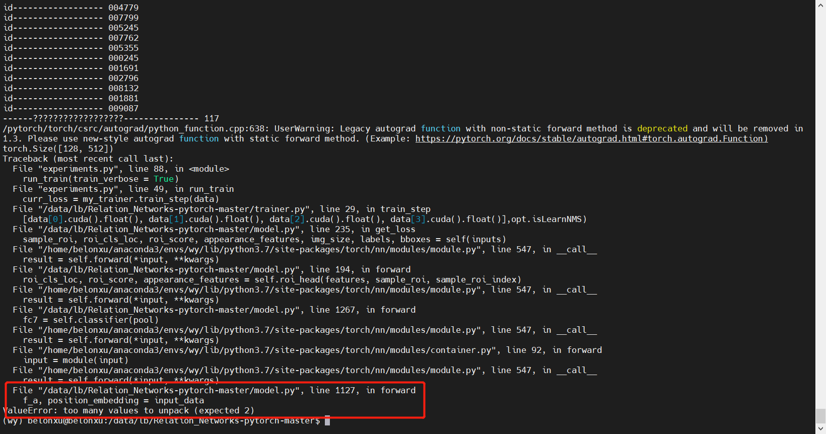The width and height of the screenshot is (826, 434).
Task: Click the line with opt.isLearnNMS
Action: click(x=305, y=219)
